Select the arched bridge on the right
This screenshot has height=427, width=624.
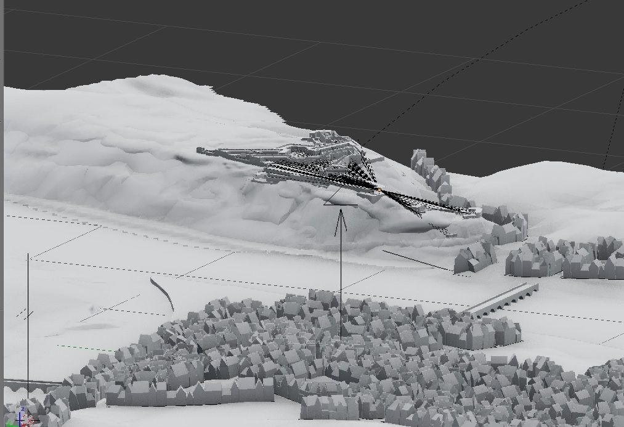[501, 299]
